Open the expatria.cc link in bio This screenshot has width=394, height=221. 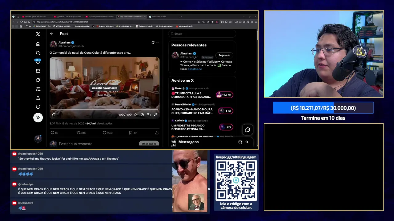tap(195, 69)
